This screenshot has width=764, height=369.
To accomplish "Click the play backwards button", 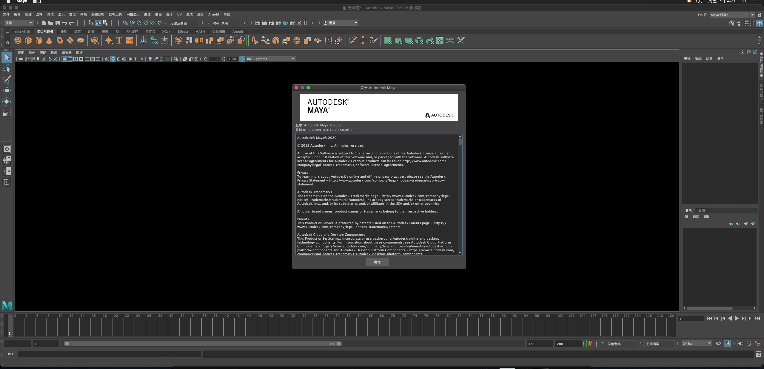I will [x=730, y=319].
